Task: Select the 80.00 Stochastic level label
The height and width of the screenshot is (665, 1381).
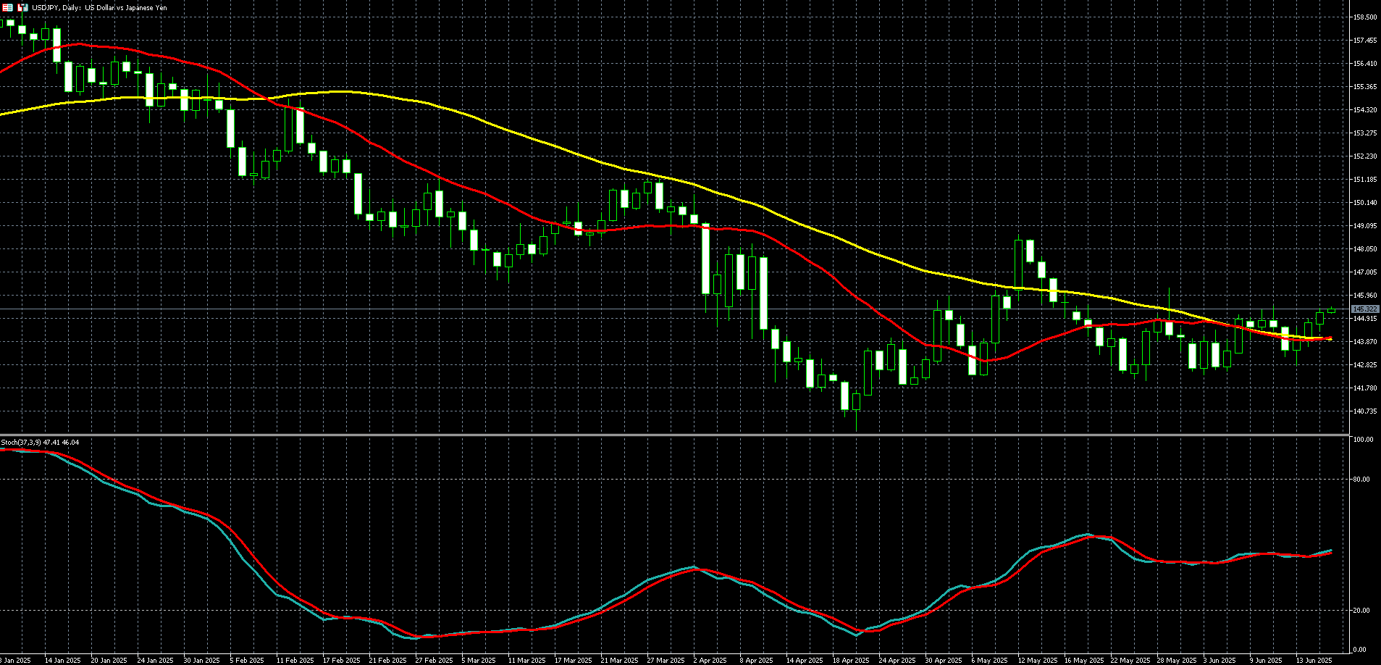Action: tap(1361, 480)
